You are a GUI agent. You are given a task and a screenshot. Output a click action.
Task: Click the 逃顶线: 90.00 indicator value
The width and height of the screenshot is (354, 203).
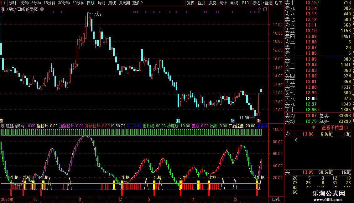[154, 126]
